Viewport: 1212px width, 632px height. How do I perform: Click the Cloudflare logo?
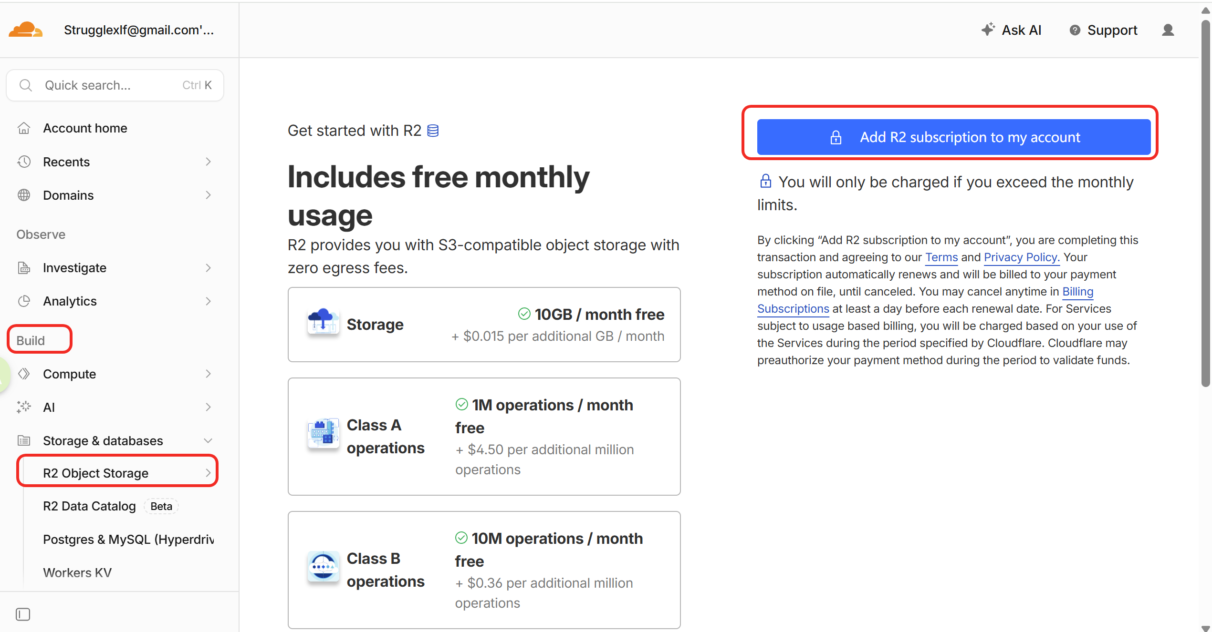point(26,30)
